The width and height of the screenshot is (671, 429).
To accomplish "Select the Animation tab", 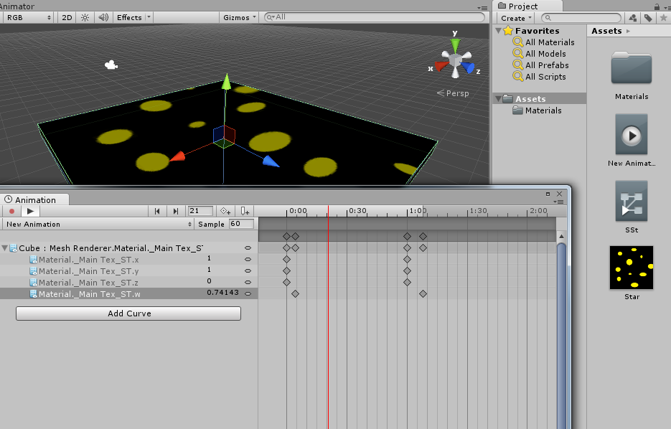I will pyautogui.click(x=34, y=199).
